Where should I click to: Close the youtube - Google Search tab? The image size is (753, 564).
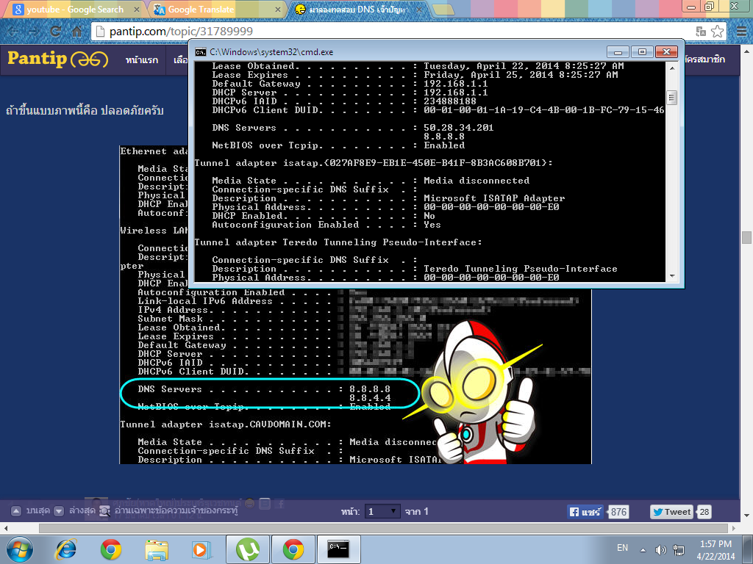[x=136, y=9]
